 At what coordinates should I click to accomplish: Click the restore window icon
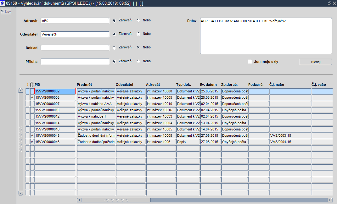pos(329,3)
